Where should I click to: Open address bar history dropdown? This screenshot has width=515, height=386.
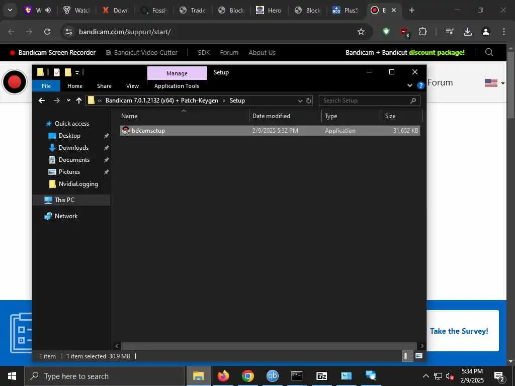[x=300, y=101]
